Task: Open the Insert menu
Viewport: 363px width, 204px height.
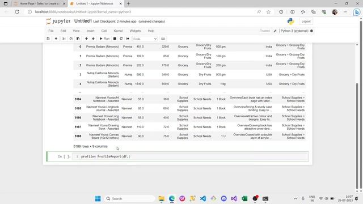Action: coord(91,31)
